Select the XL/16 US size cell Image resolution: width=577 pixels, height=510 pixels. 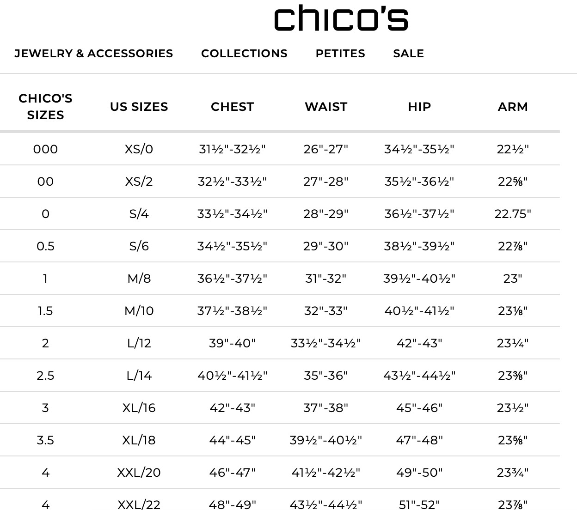tap(139, 408)
